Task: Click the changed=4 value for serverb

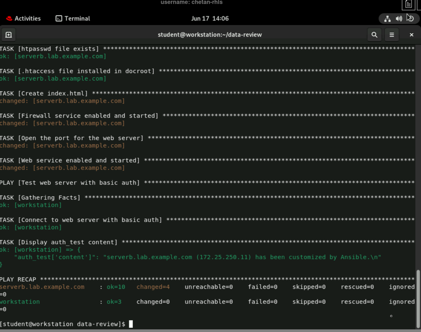Action: click(x=153, y=287)
